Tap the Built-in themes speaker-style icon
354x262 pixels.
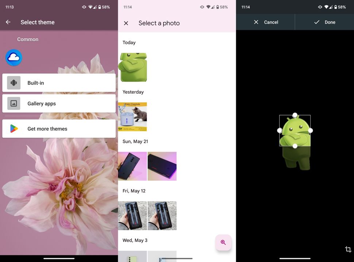[x=14, y=83]
